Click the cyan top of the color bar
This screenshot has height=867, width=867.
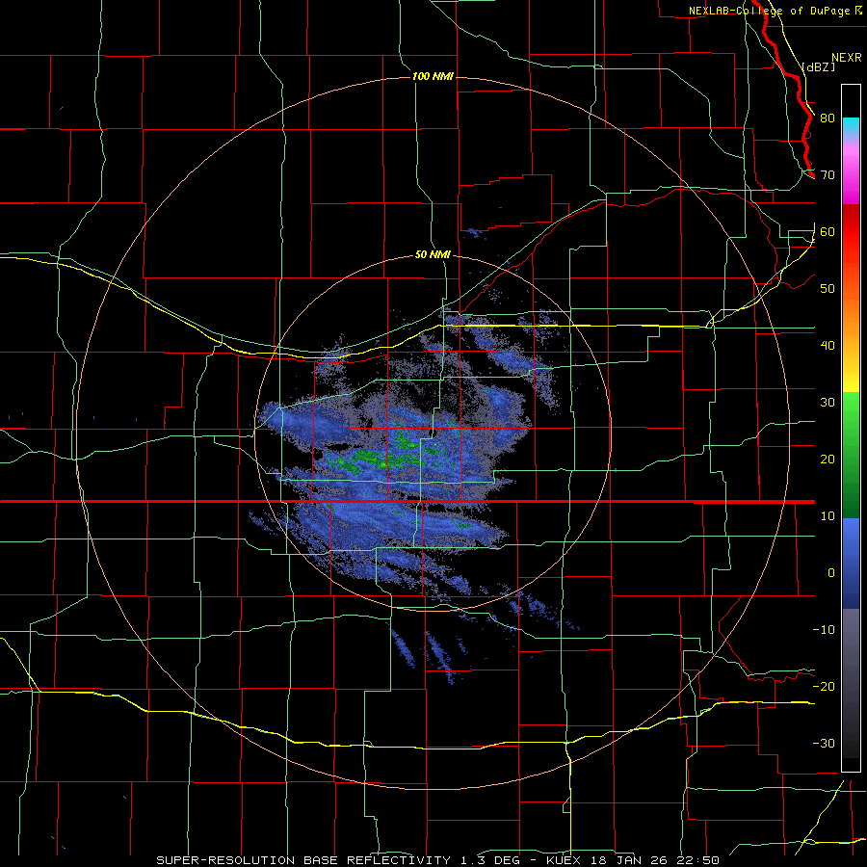(851, 125)
